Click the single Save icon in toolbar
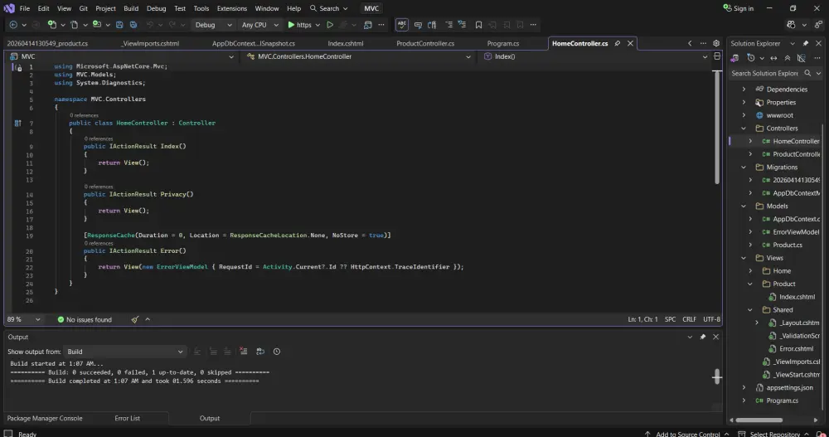829x437 pixels. coord(119,25)
